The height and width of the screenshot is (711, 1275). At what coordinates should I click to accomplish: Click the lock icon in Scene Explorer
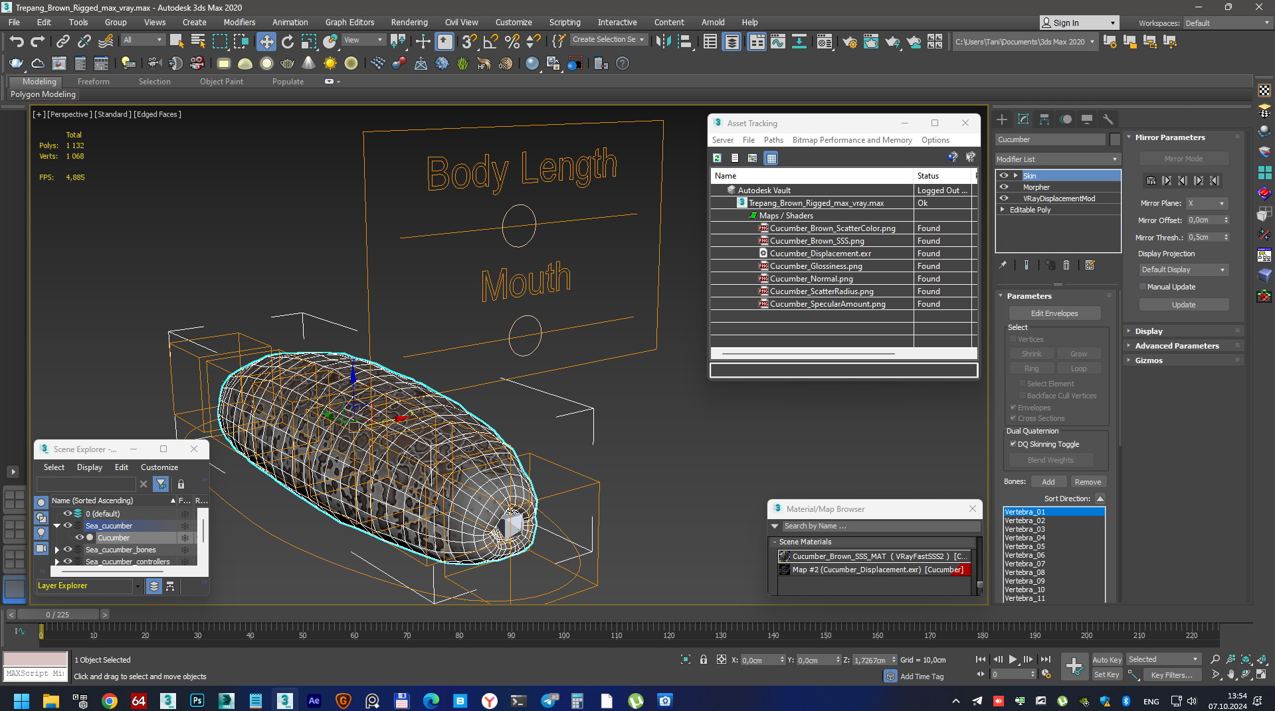point(181,484)
